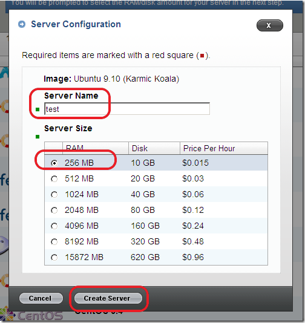Click the blue arrow icon beside Server Configuration
305x323 pixels.
pos(22,24)
